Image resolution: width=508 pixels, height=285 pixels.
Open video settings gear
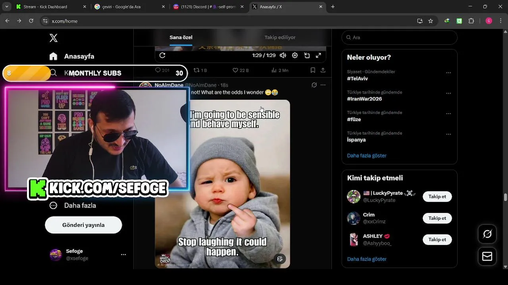295,55
